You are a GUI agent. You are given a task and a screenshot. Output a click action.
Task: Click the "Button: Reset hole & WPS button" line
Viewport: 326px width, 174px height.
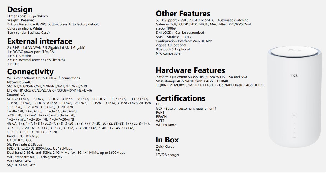53,24
